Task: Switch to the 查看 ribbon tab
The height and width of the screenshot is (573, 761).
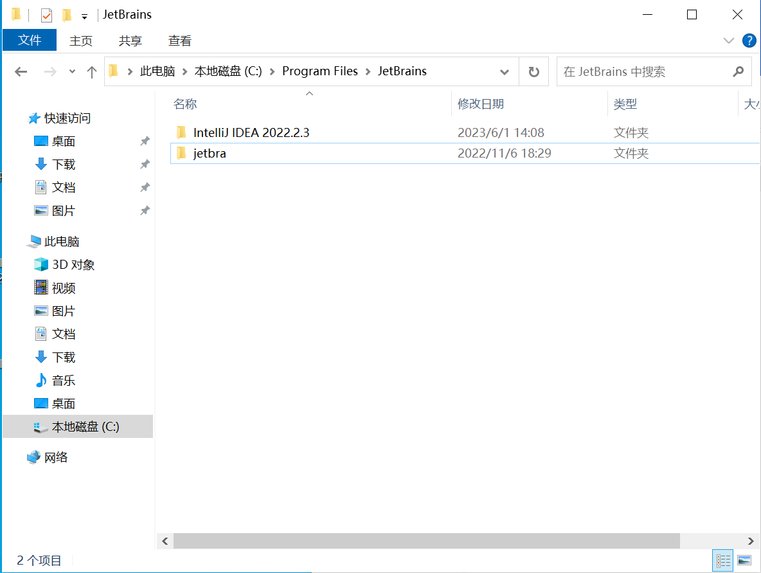Action: 179,41
